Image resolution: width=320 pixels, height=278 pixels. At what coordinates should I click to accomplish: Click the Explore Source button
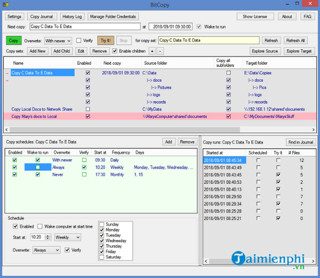(x=265, y=51)
